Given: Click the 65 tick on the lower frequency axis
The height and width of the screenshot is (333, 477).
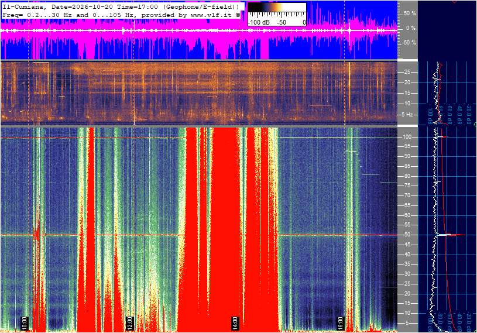Looking at the screenshot, I should [x=407, y=205].
